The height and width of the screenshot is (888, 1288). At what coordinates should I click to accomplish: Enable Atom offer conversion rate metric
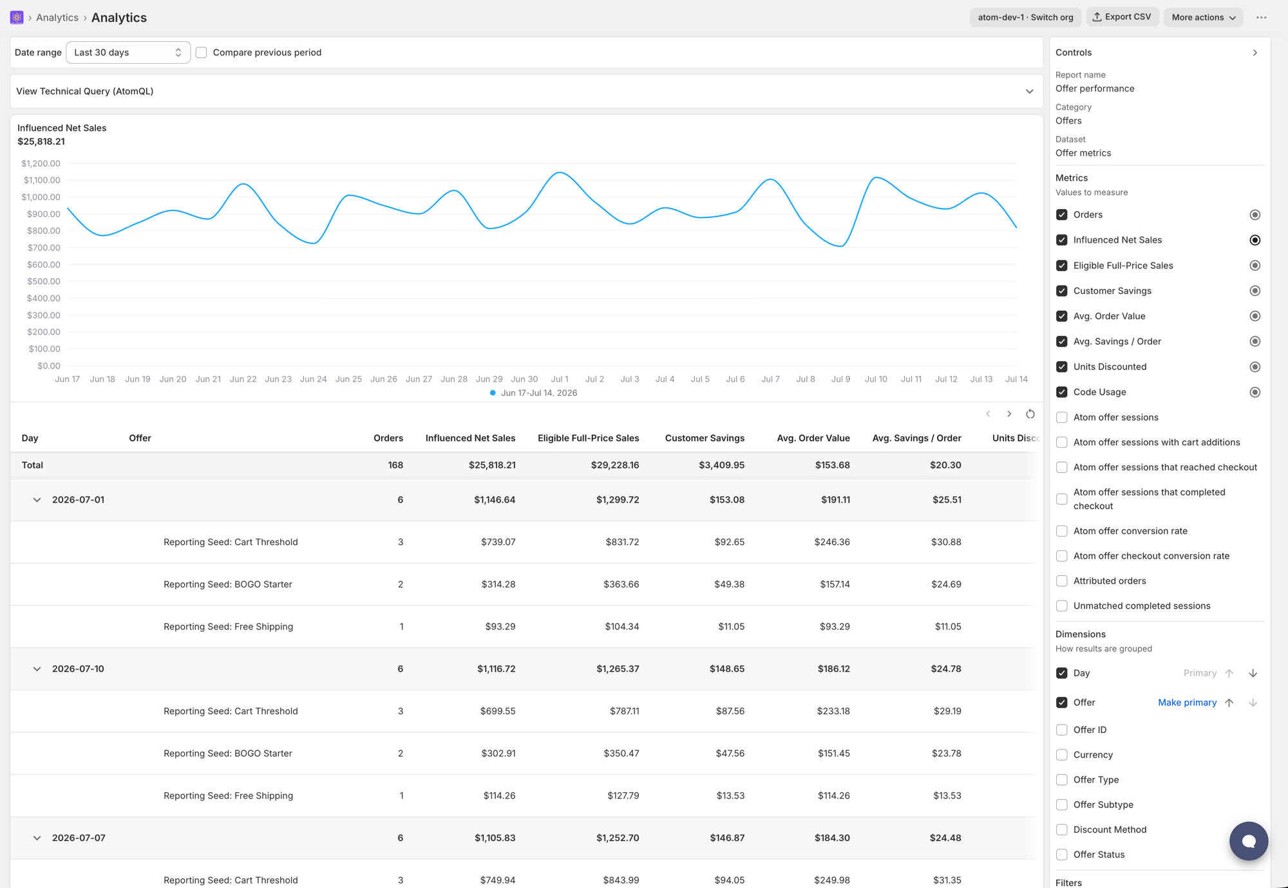point(1062,532)
